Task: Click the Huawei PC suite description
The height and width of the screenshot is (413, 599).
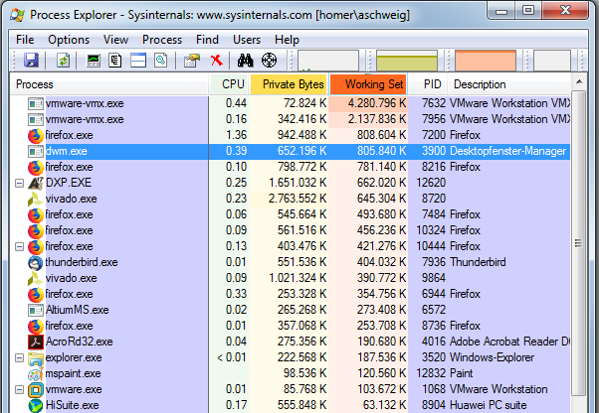Action: pos(489,405)
